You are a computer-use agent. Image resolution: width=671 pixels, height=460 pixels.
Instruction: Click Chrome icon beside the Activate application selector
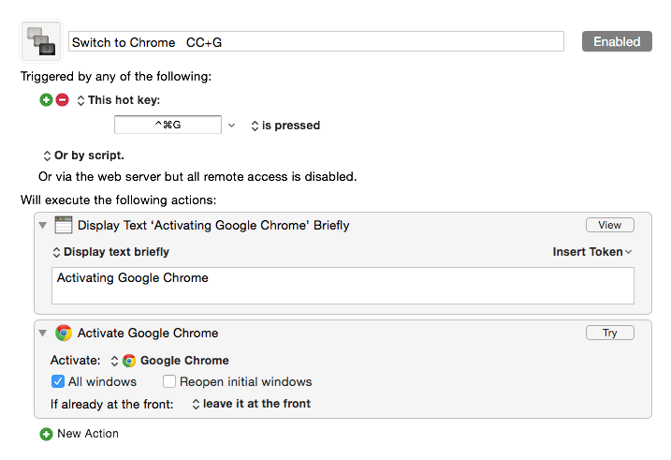coord(129,361)
